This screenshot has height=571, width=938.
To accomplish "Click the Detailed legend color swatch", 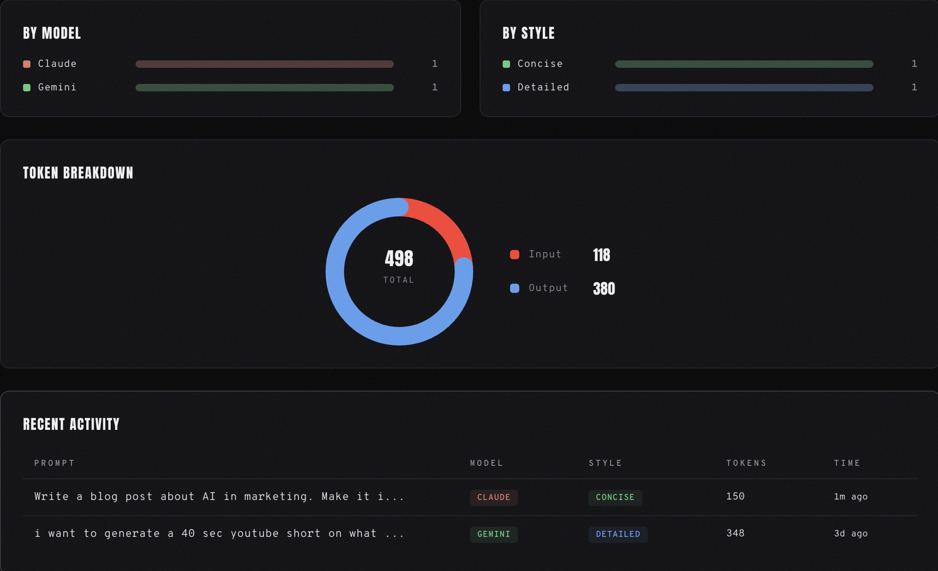I will 506,87.
